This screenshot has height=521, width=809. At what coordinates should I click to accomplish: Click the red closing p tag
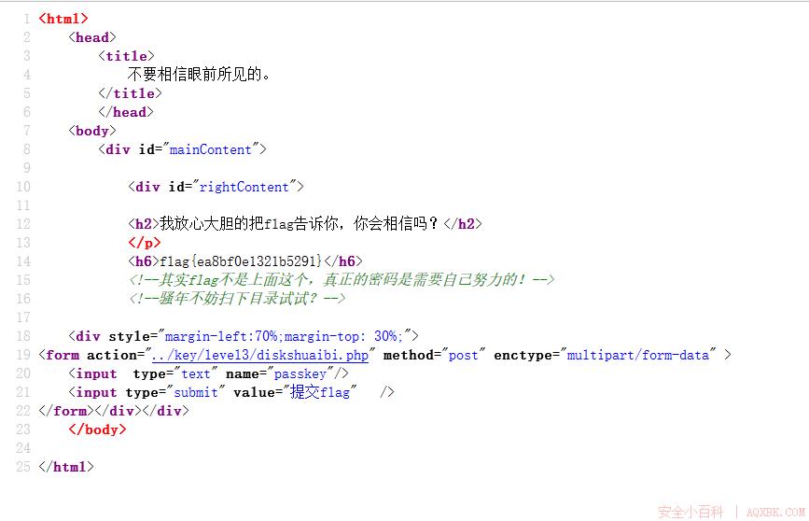(145, 242)
